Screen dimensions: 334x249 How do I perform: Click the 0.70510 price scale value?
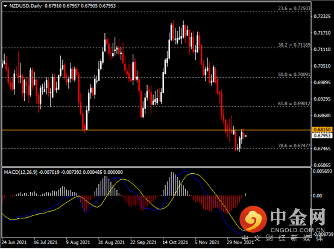[323, 66]
